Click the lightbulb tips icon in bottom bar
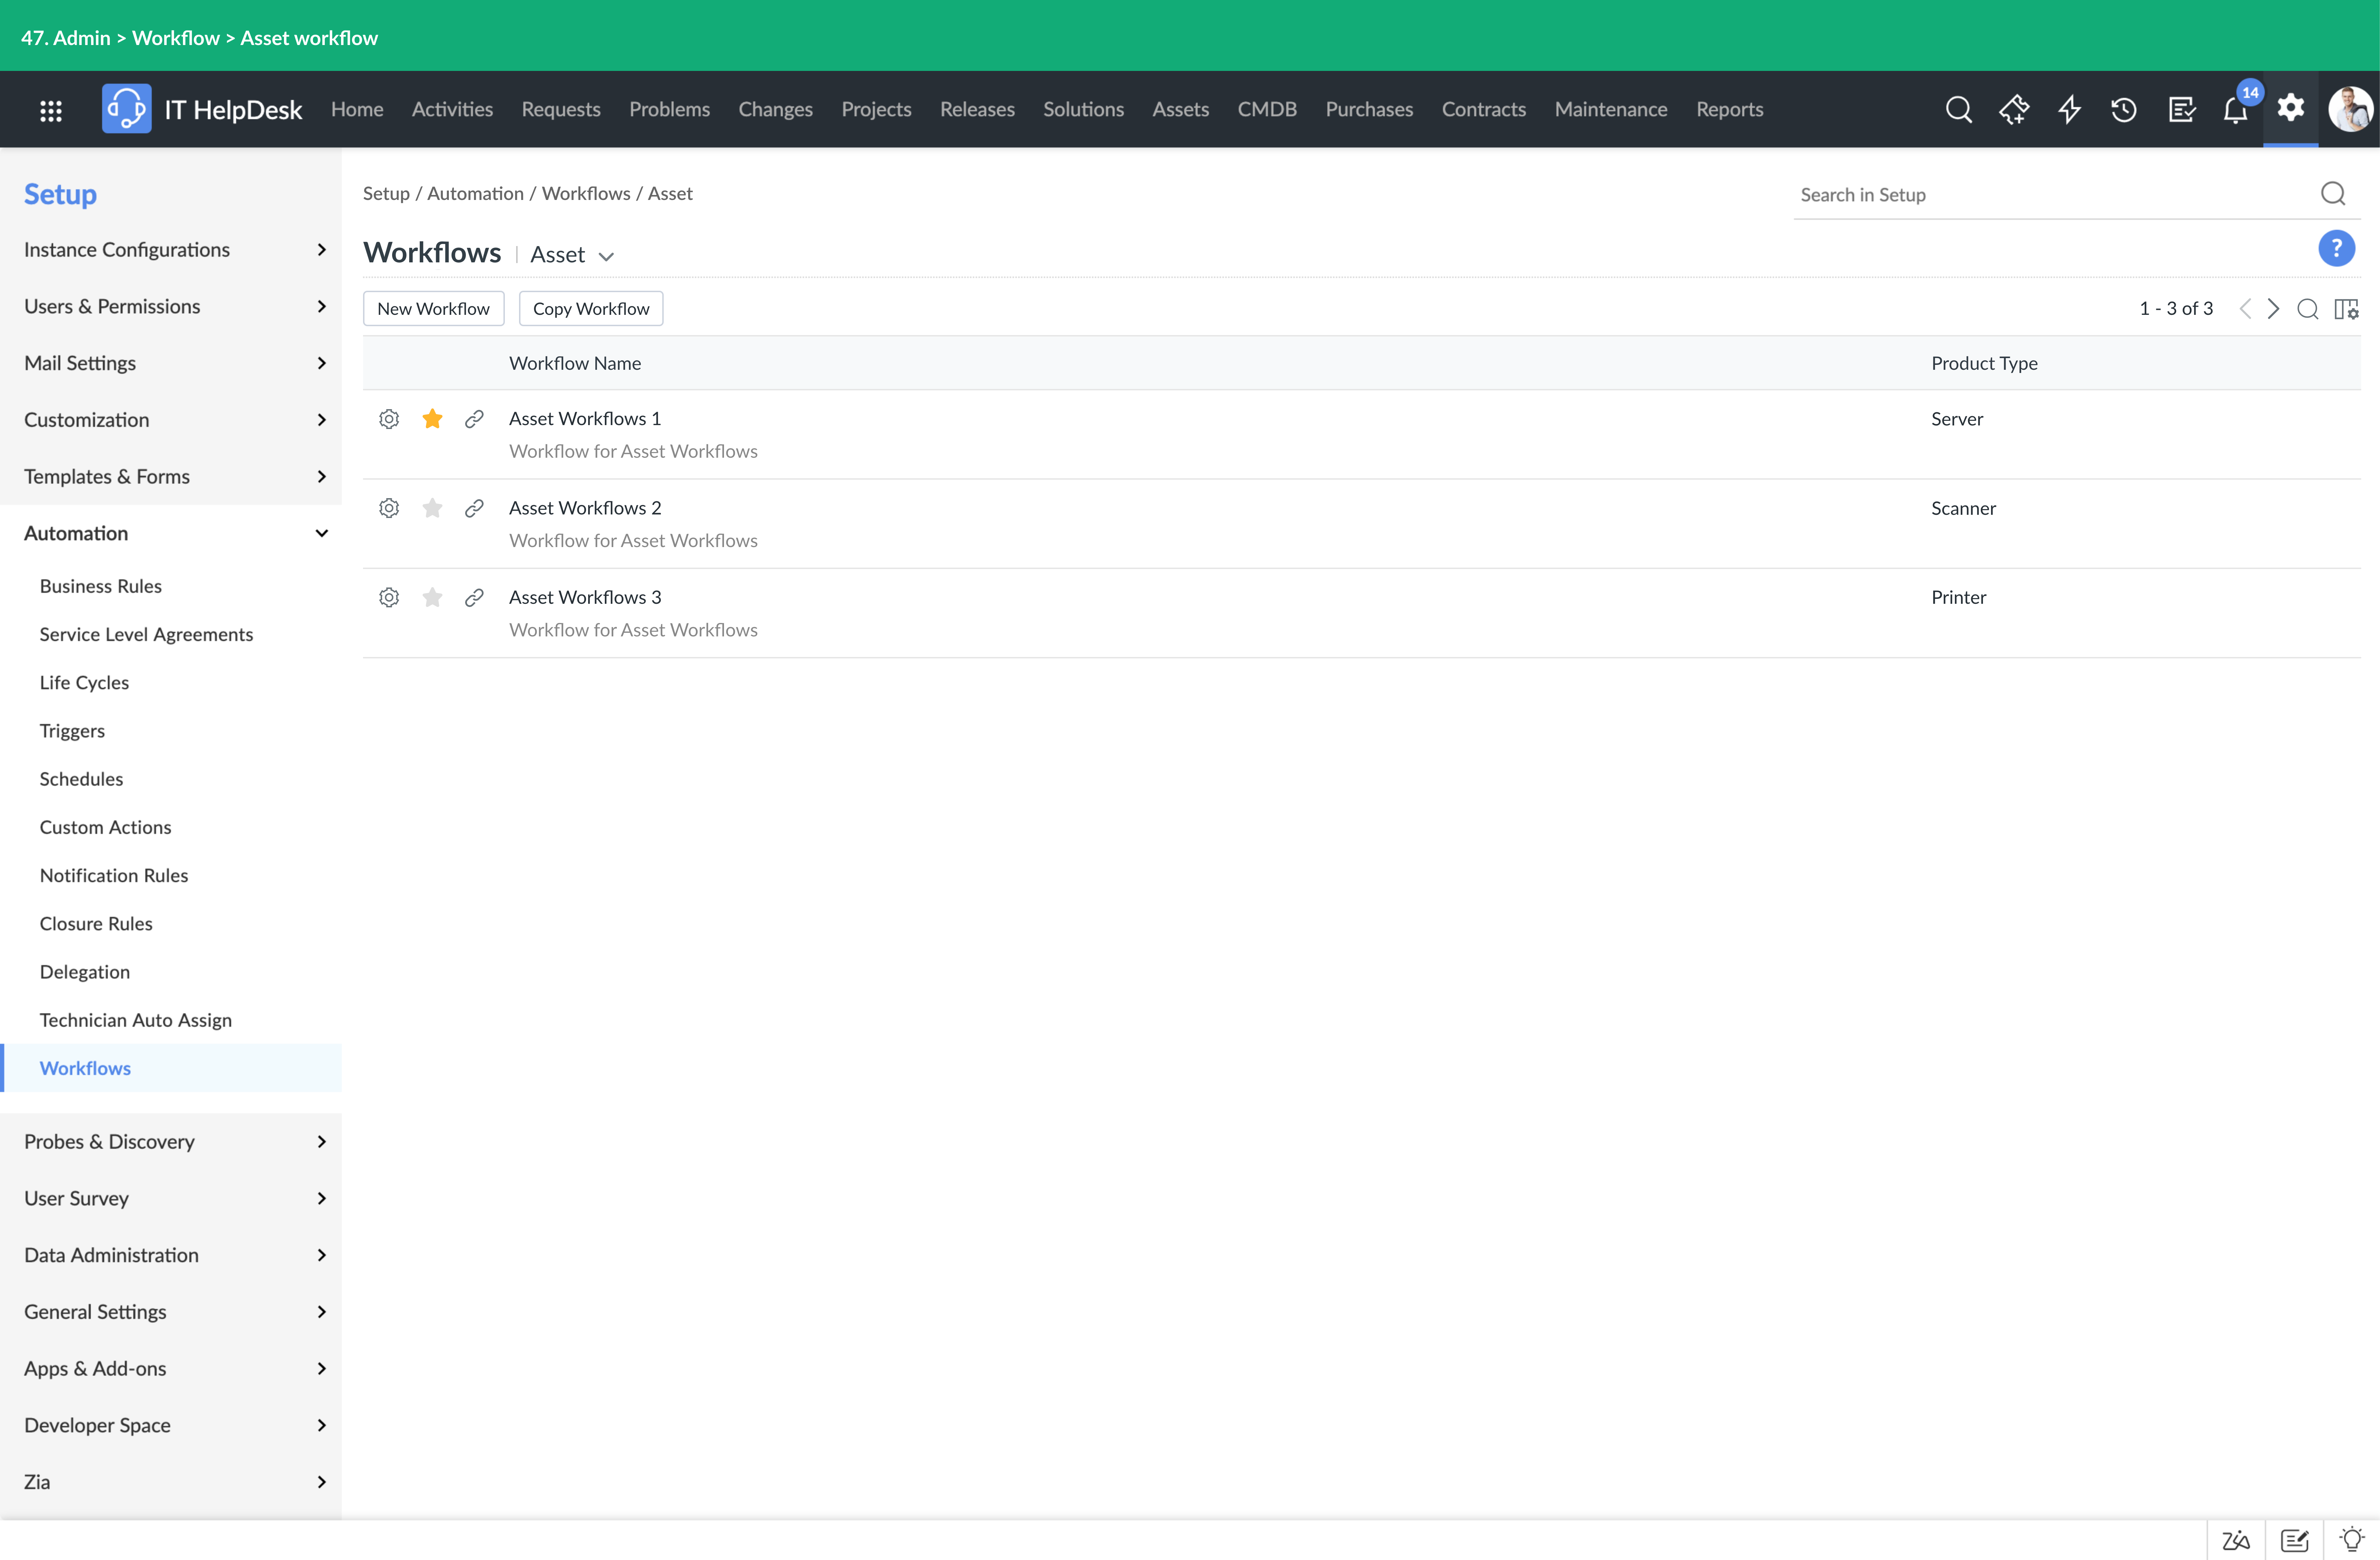Viewport: 2380px width, 1560px height. 2352,1540
